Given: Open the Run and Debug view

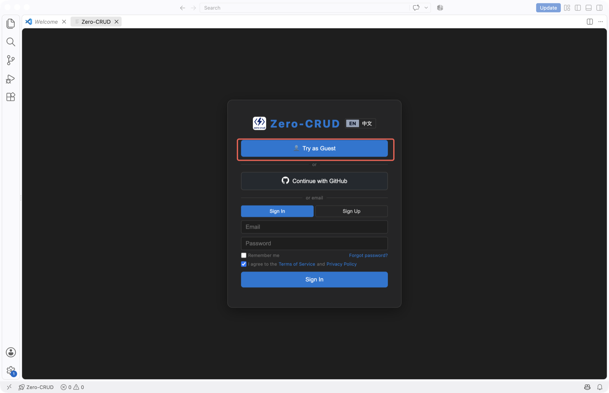Looking at the screenshot, I should click(x=11, y=79).
